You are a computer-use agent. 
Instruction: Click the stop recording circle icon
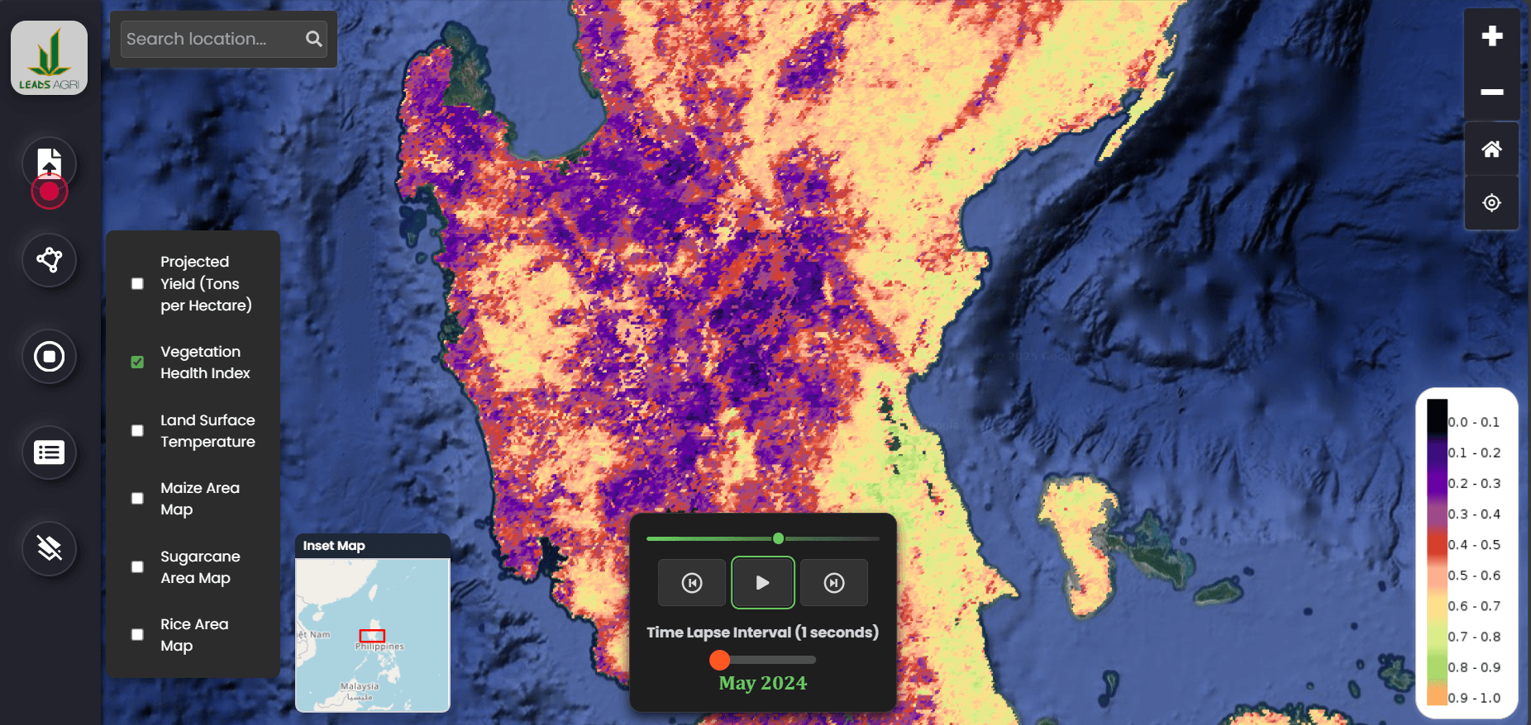point(50,357)
